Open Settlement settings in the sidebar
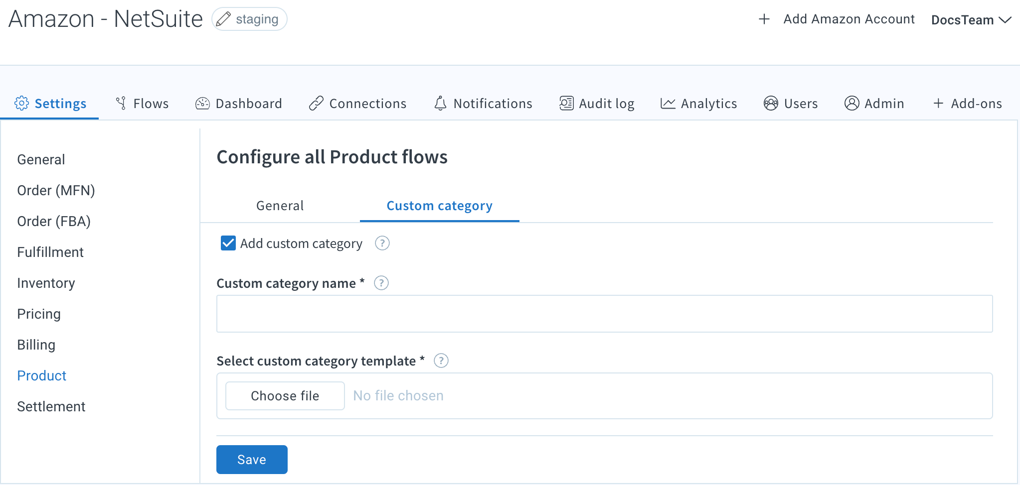 [x=51, y=406]
